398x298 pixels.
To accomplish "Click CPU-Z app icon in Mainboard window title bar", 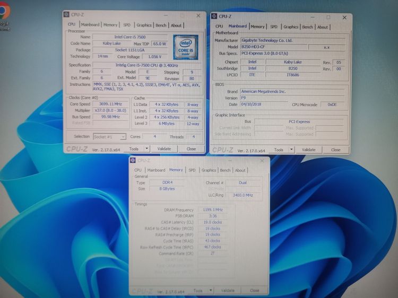I will pyautogui.click(x=214, y=16).
